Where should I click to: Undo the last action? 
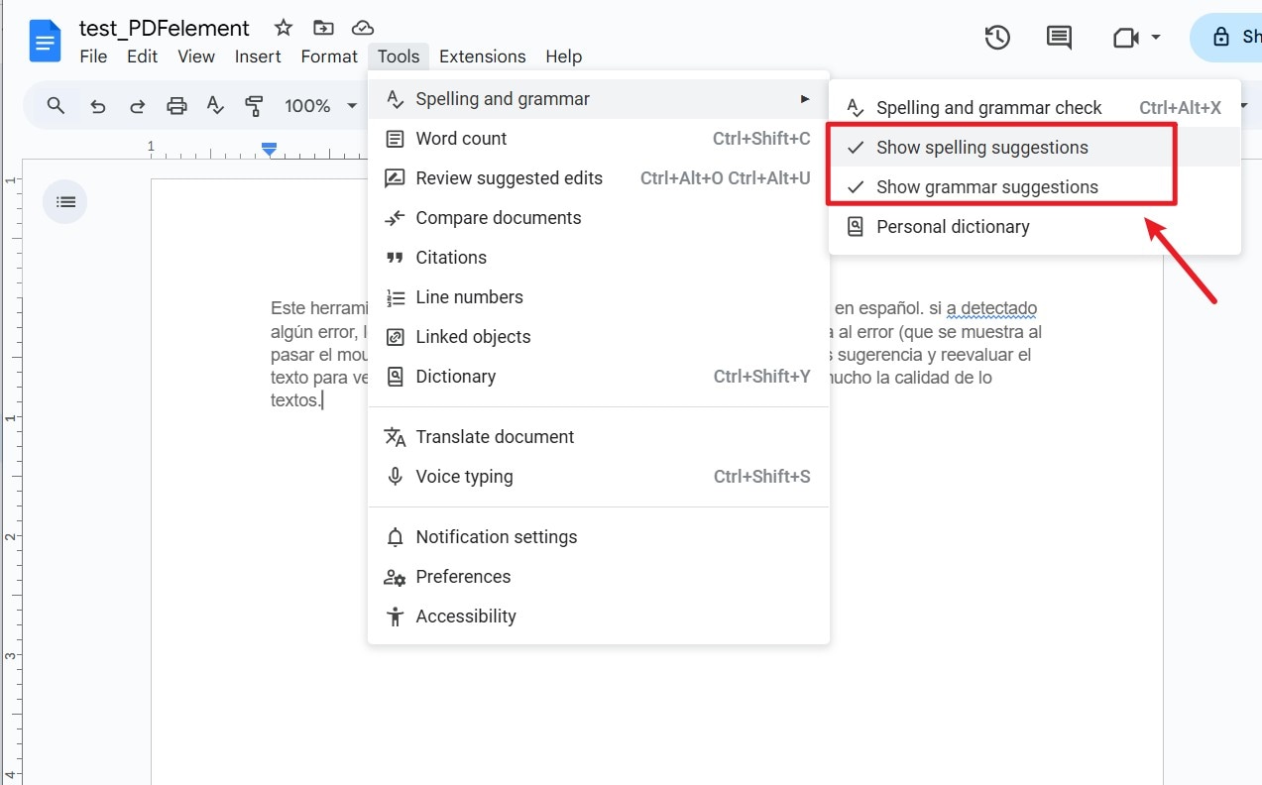point(97,105)
